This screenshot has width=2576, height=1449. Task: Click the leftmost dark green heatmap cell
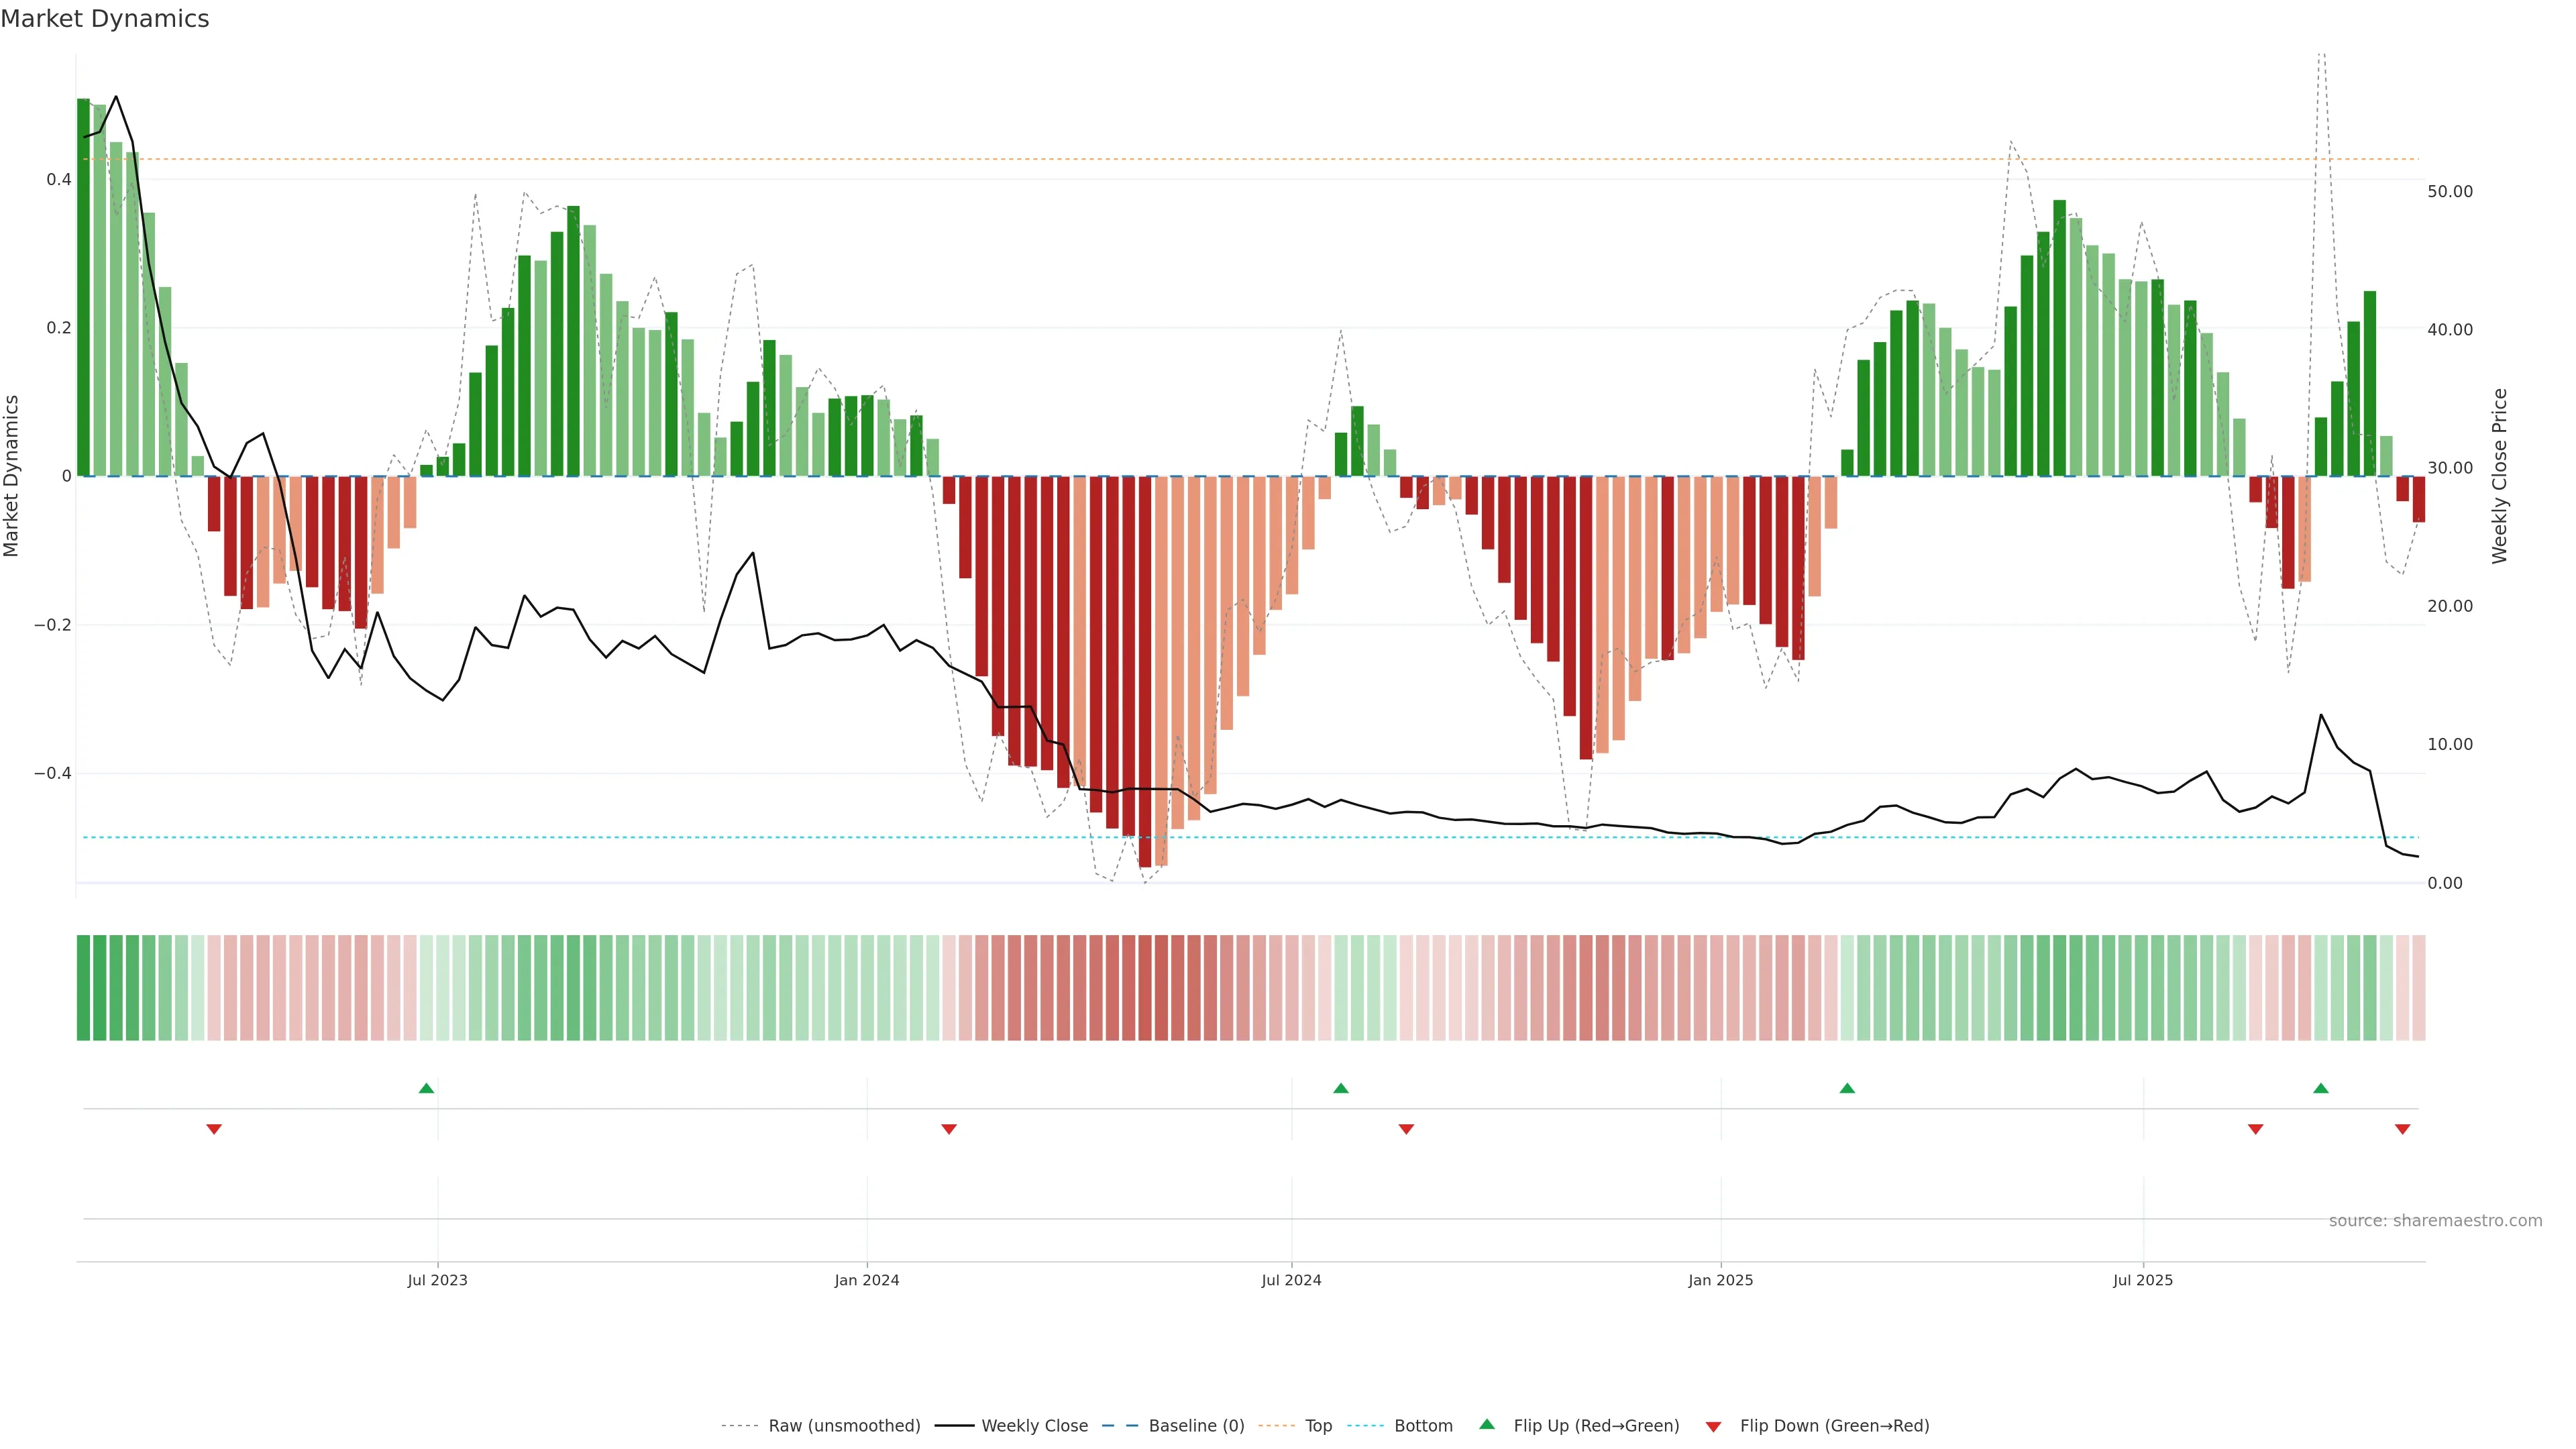(x=83, y=988)
